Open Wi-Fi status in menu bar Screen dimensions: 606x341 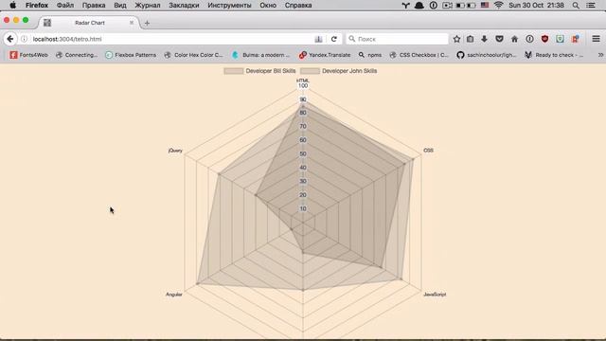pos(499,5)
